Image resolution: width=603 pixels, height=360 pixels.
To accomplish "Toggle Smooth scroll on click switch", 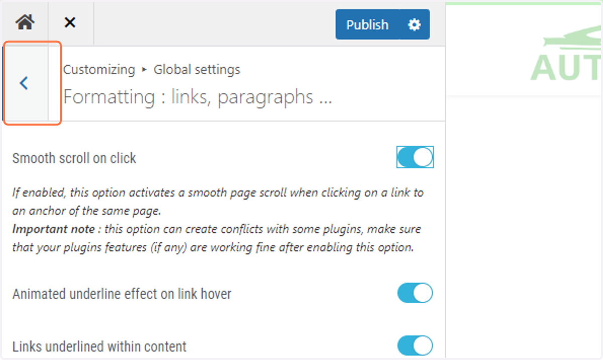I will tap(415, 158).
